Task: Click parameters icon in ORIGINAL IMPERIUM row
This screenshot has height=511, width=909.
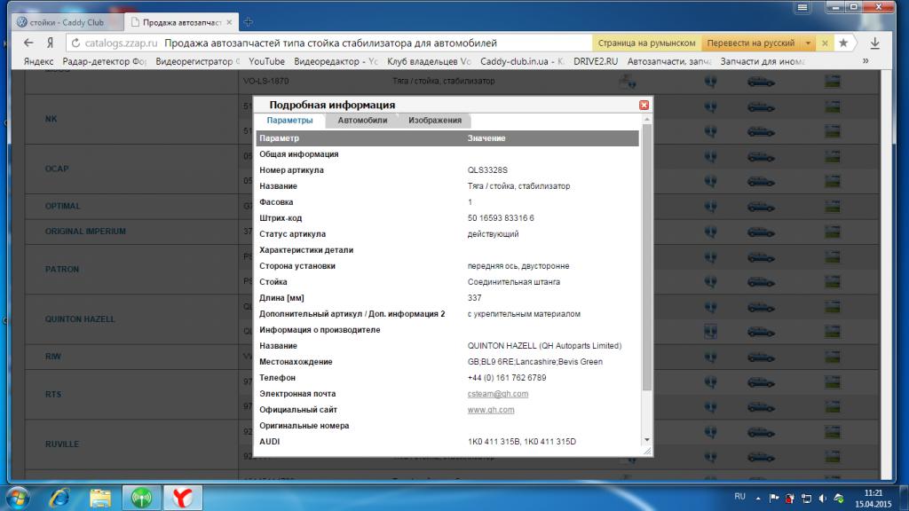Action: (x=710, y=232)
